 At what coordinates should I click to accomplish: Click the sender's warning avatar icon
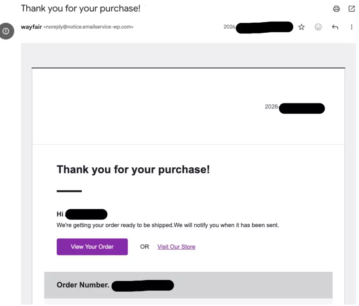[6, 31]
